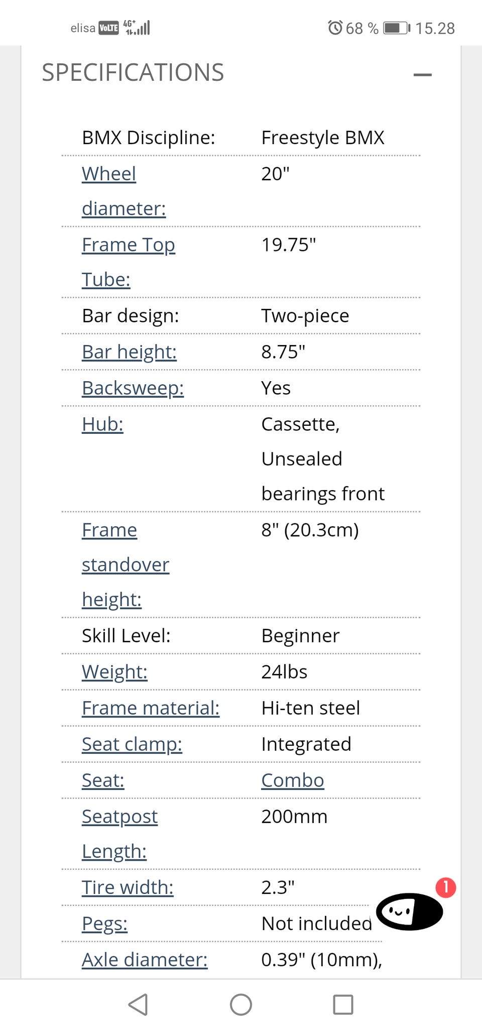482x1031 pixels.
Task: Open the Frame material link
Action: pos(151,708)
